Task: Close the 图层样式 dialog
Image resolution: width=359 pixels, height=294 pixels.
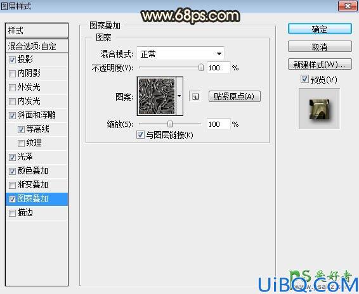Action: 348,6
